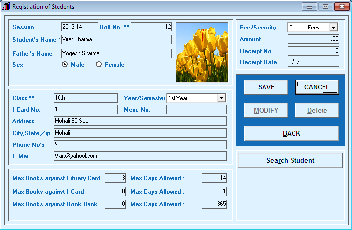Open the Fee/Security dropdown

334,28
